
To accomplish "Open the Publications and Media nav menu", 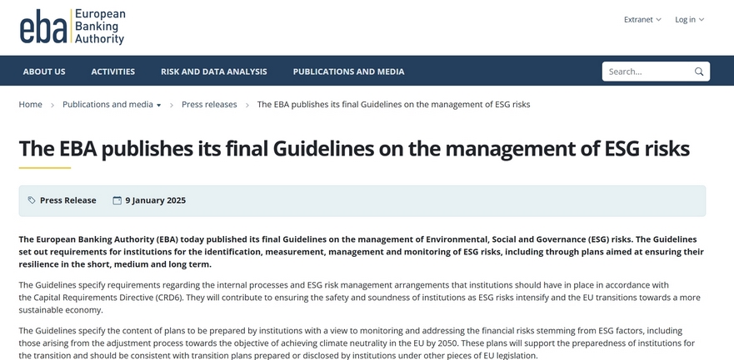I will [x=348, y=72].
